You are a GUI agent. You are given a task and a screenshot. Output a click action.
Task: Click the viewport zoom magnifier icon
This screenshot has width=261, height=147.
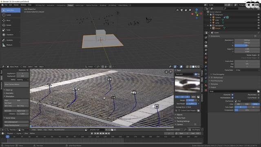point(190,10)
